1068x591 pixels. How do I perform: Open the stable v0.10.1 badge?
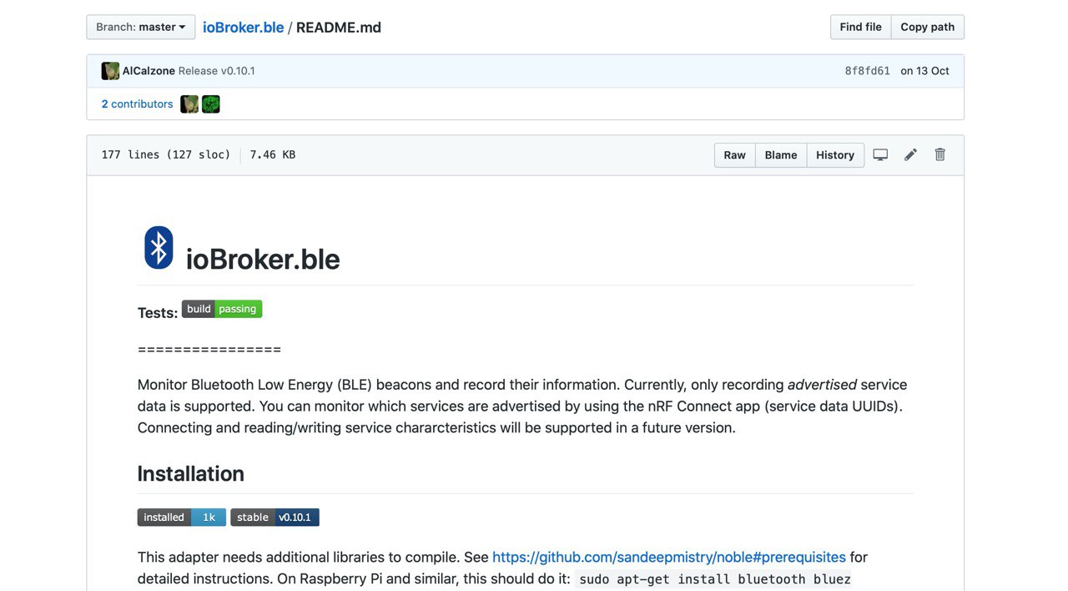(275, 518)
